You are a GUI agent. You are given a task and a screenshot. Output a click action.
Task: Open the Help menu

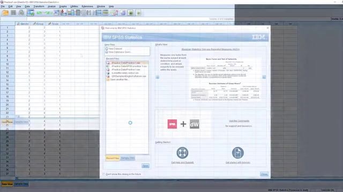[x=111, y=6]
